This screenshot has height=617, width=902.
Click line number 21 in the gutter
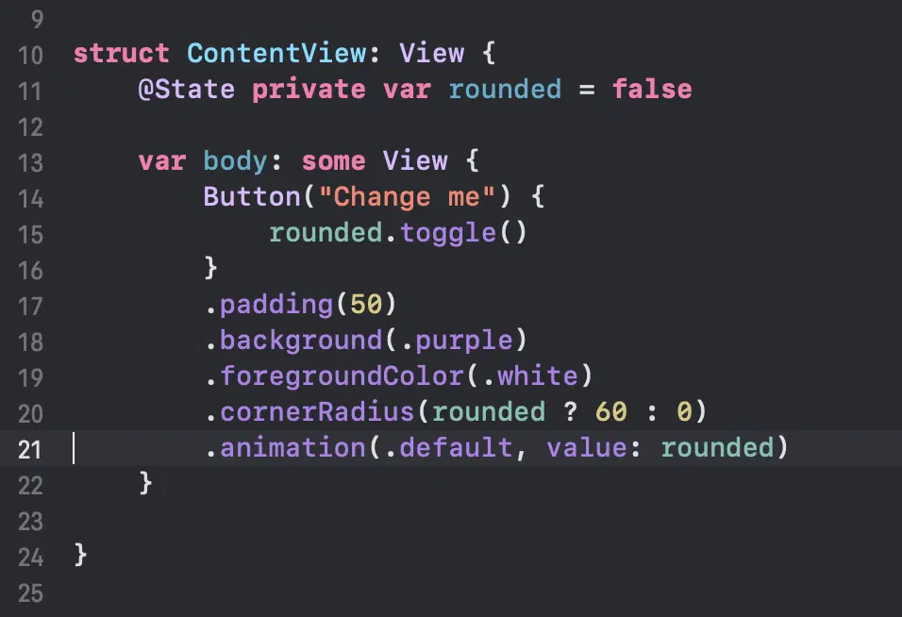click(x=30, y=450)
